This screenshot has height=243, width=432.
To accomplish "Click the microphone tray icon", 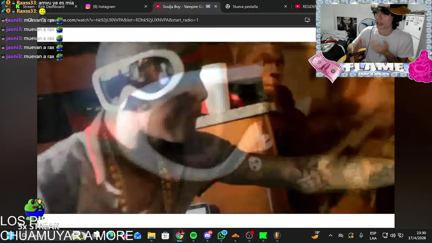I will click(x=361, y=236).
